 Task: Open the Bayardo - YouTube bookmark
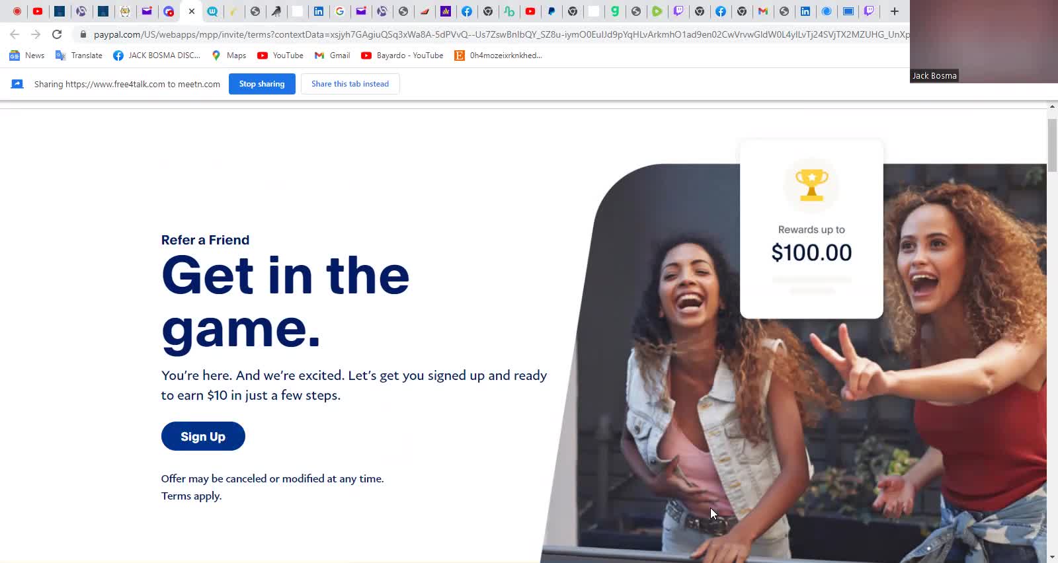coord(402,56)
